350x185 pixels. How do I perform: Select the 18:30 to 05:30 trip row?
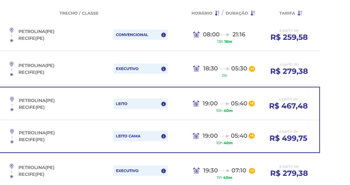(x=160, y=68)
